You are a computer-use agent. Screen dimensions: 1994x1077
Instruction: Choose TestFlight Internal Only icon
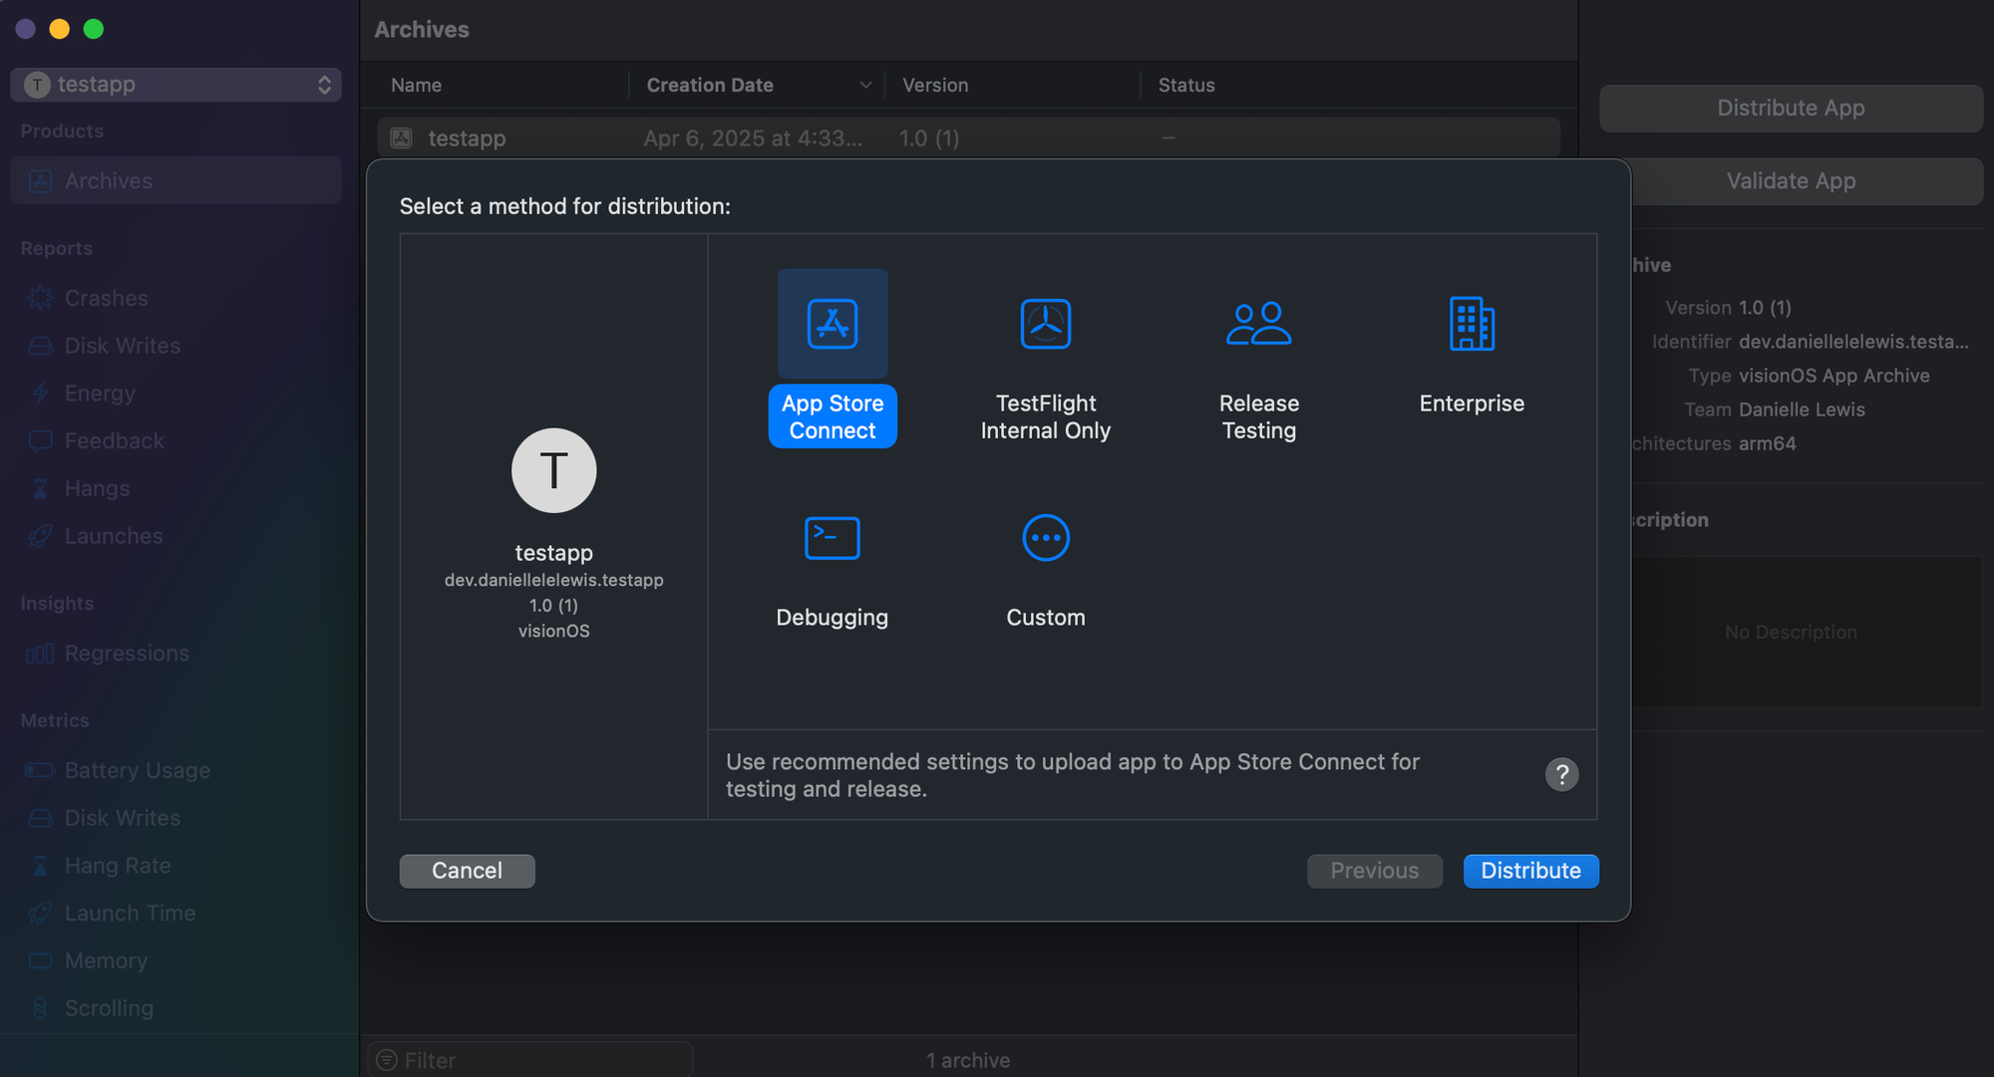coord(1045,324)
